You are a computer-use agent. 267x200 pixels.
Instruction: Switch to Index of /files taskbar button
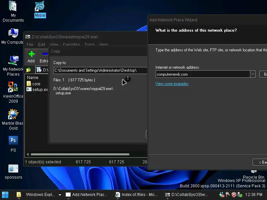click(x=137, y=195)
